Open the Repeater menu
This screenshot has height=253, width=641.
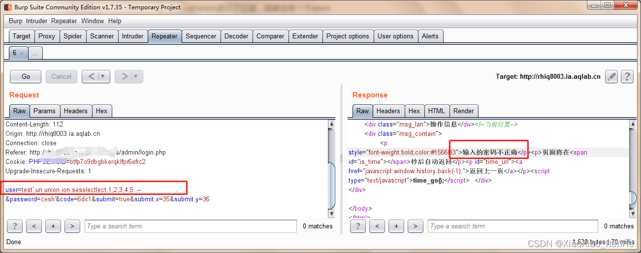64,21
